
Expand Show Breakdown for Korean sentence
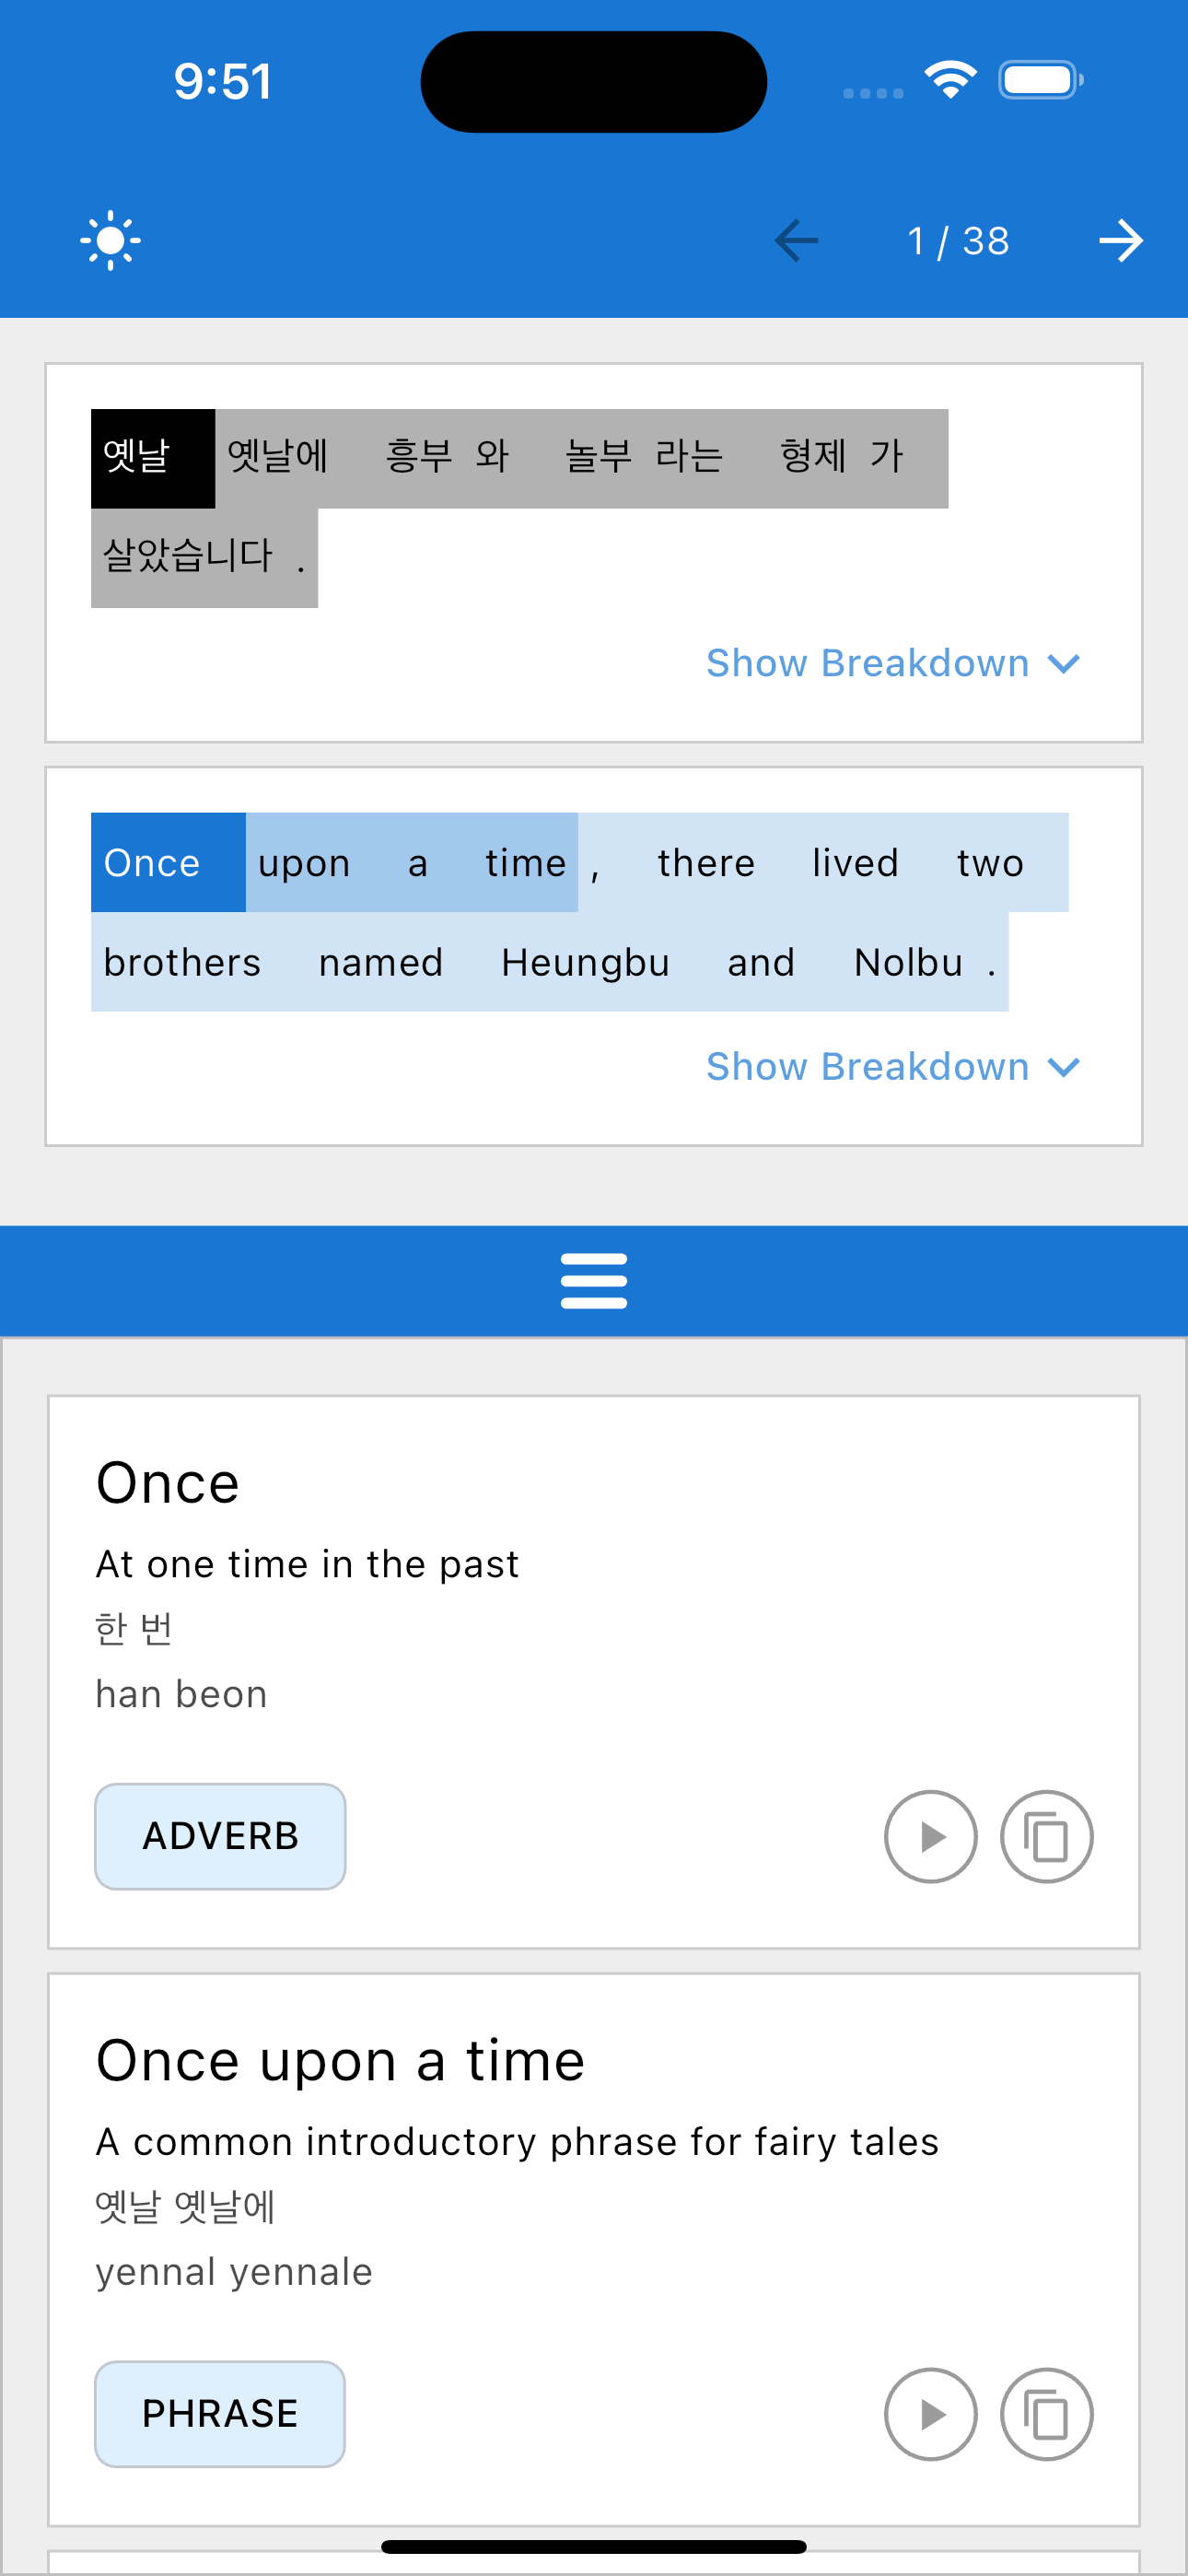click(x=868, y=663)
